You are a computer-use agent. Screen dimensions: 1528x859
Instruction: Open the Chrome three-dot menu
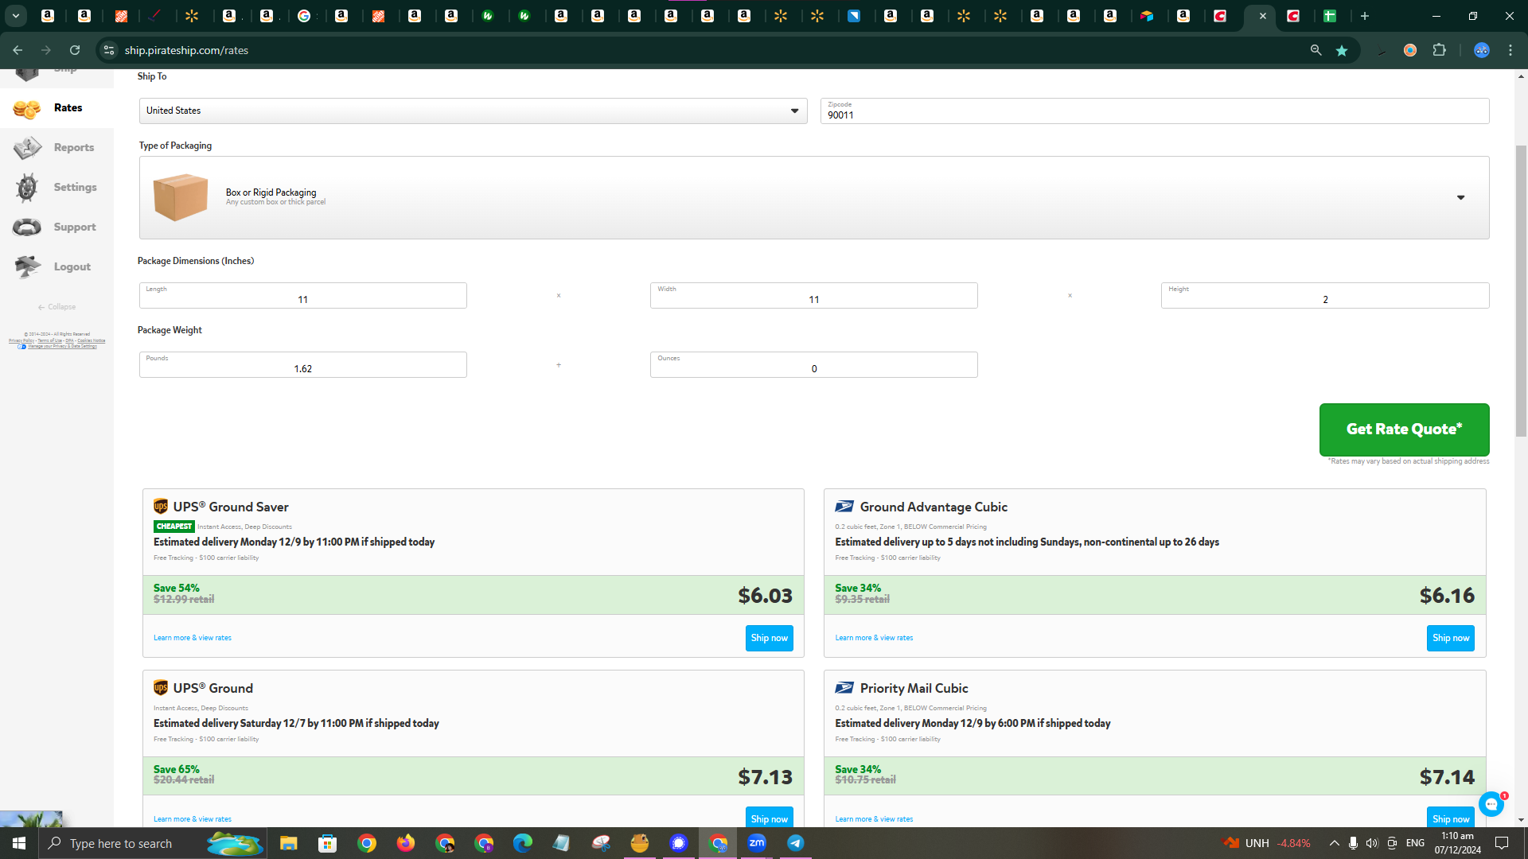1510,50
